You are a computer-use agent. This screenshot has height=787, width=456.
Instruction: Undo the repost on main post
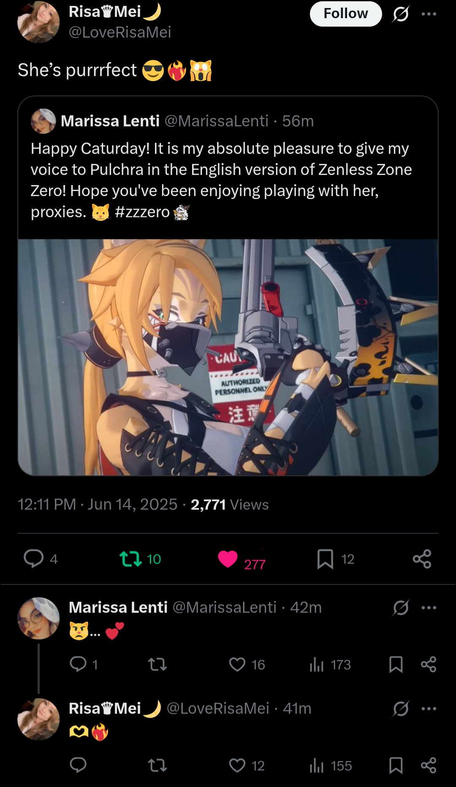click(x=130, y=559)
